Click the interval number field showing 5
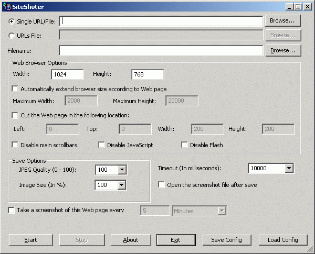 155,211
